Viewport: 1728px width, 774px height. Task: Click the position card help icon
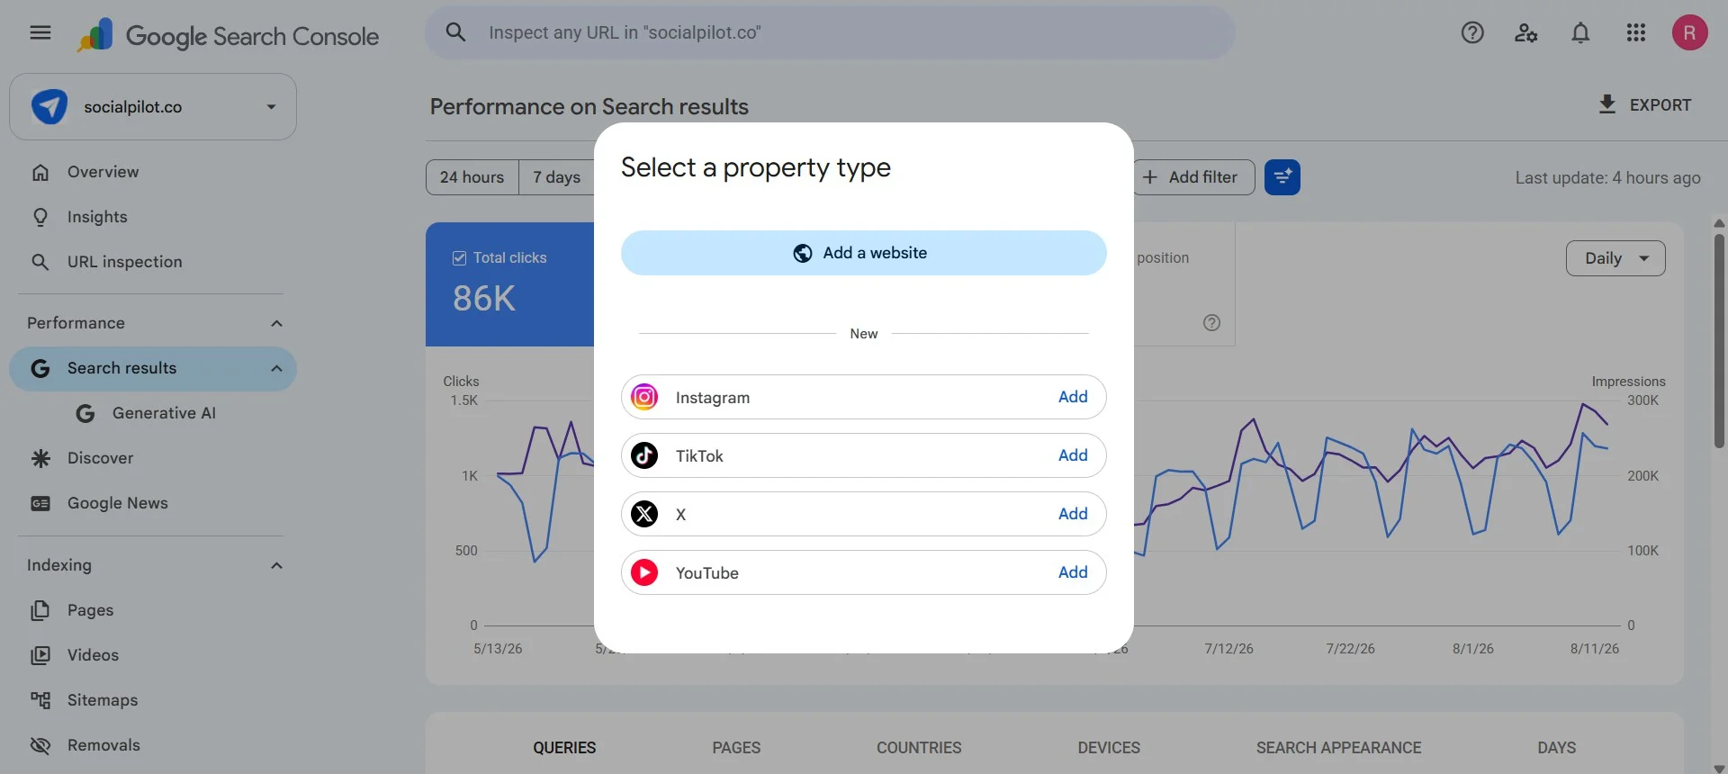[x=1212, y=323]
